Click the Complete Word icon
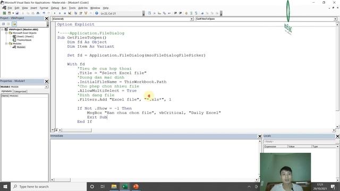340x191 pixels. (169, 13)
